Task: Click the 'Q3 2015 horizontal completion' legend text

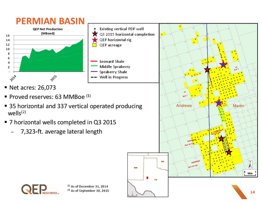Action: pyautogui.click(x=127, y=34)
